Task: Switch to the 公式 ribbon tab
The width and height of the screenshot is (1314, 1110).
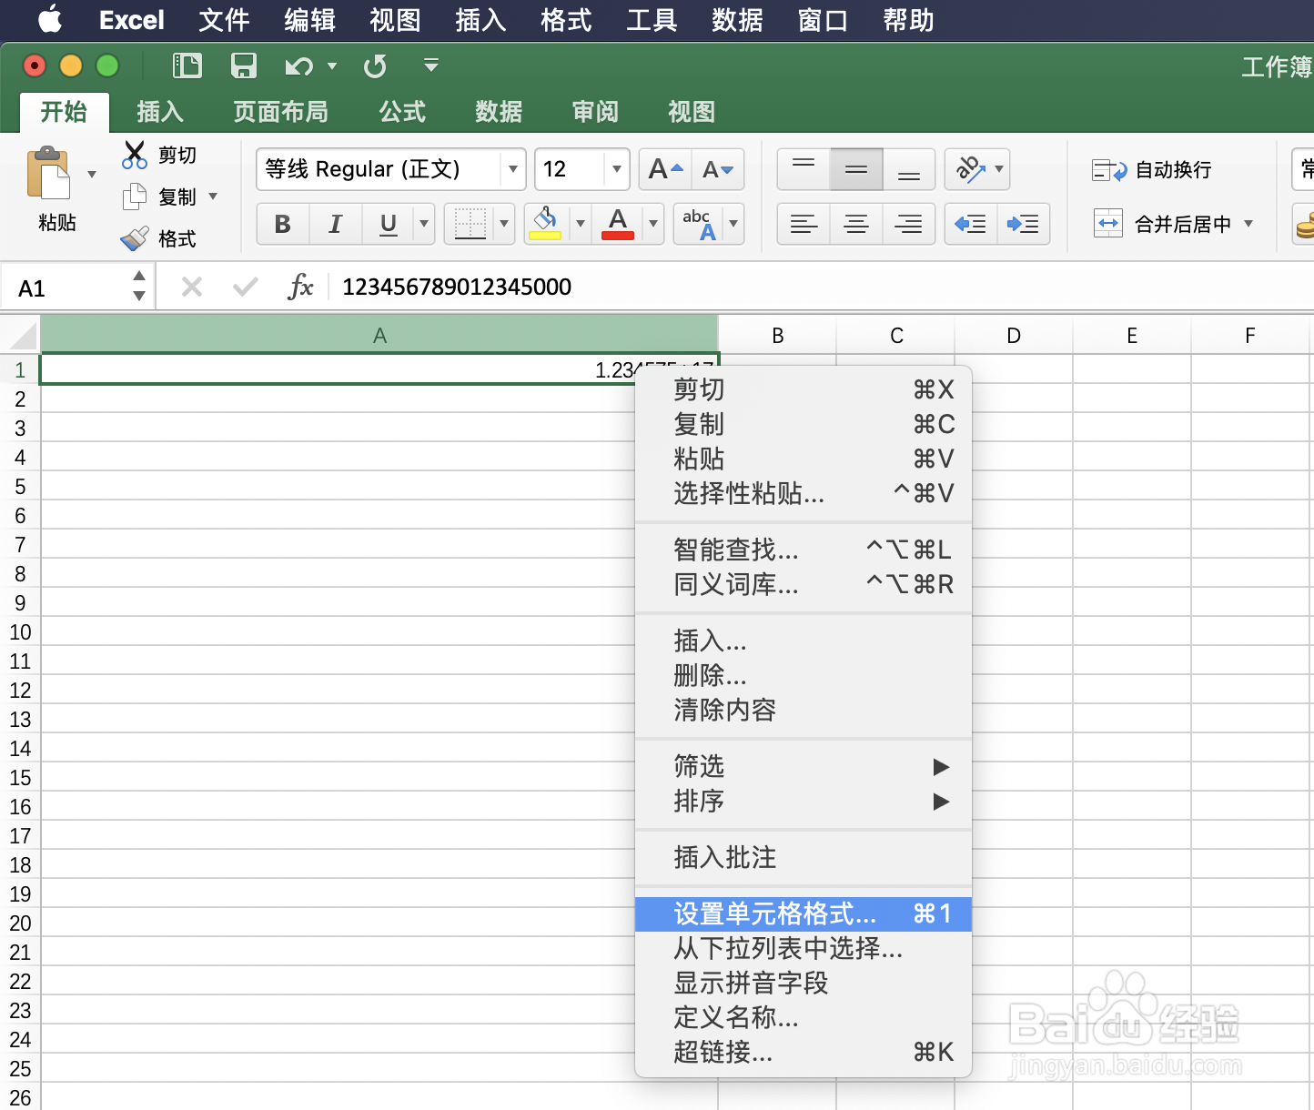Action: (402, 112)
